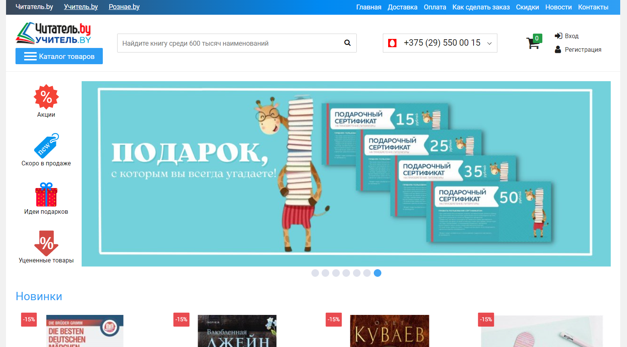
Task: Click the phone number +375 (29) 550 00 15
Action: (442, 43)
